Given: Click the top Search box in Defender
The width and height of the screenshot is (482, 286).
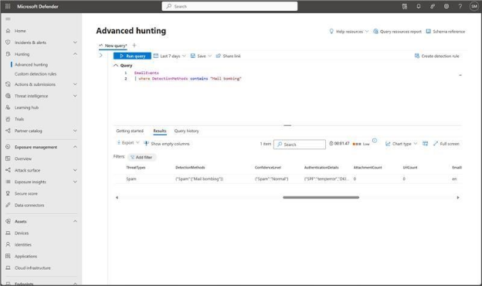Looking at the screenshot, I should (229, 6).
